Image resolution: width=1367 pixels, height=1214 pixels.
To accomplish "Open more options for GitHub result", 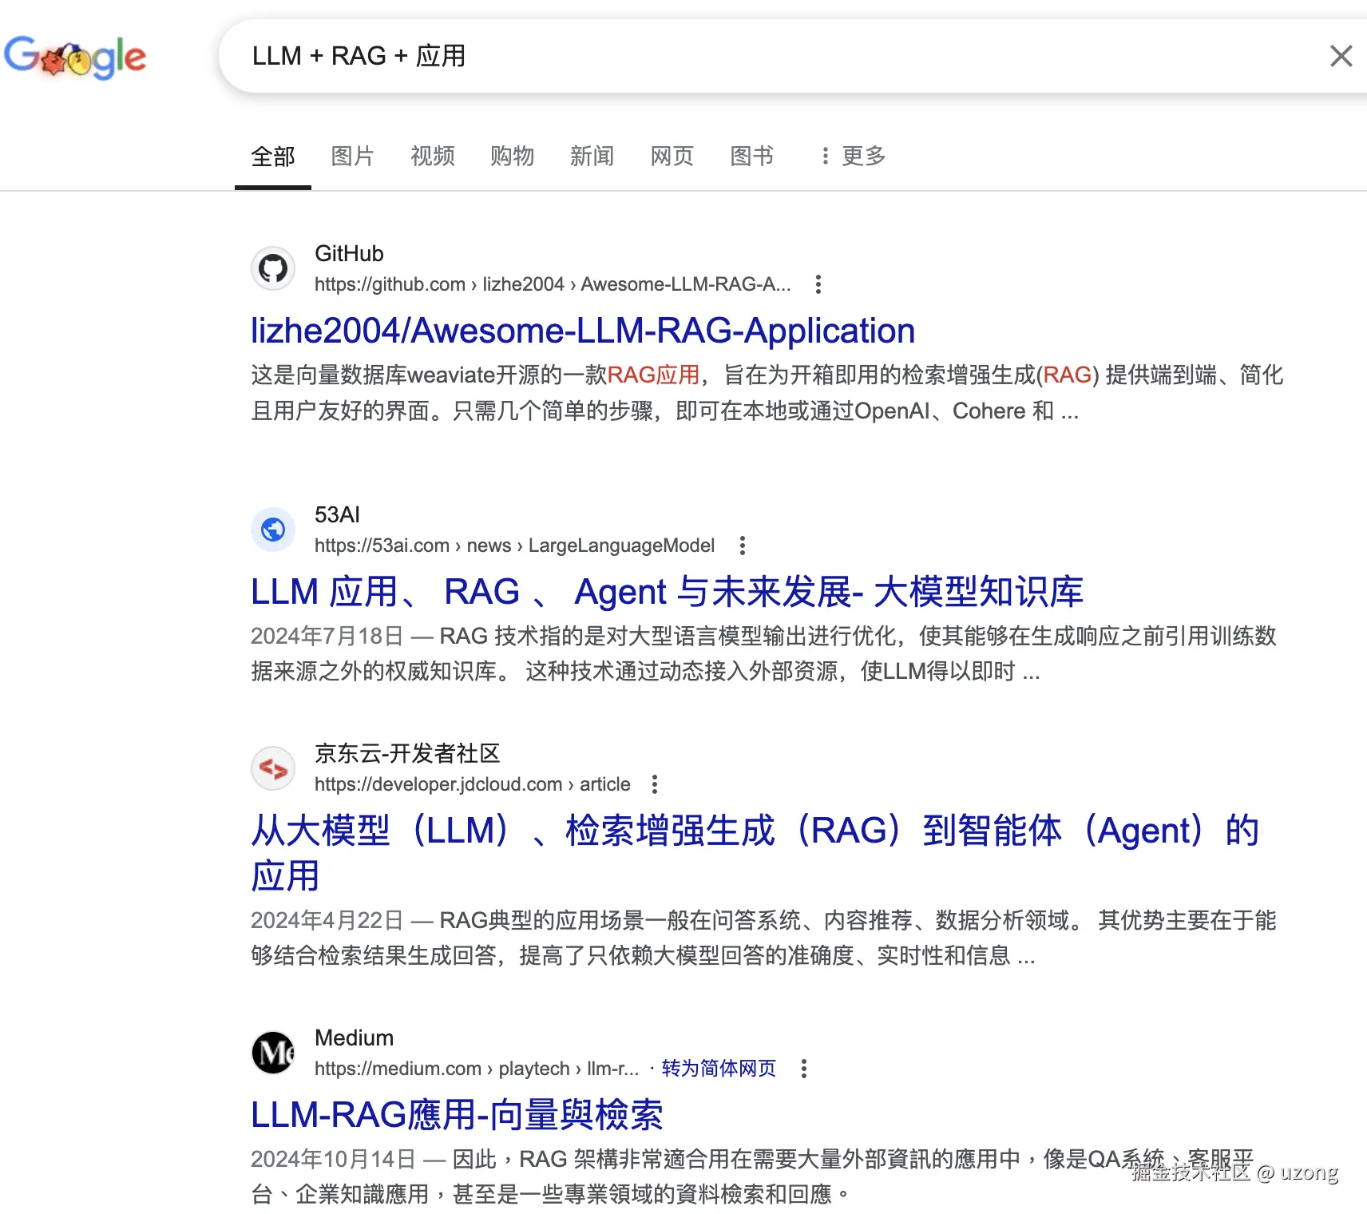I will [818, 284].
